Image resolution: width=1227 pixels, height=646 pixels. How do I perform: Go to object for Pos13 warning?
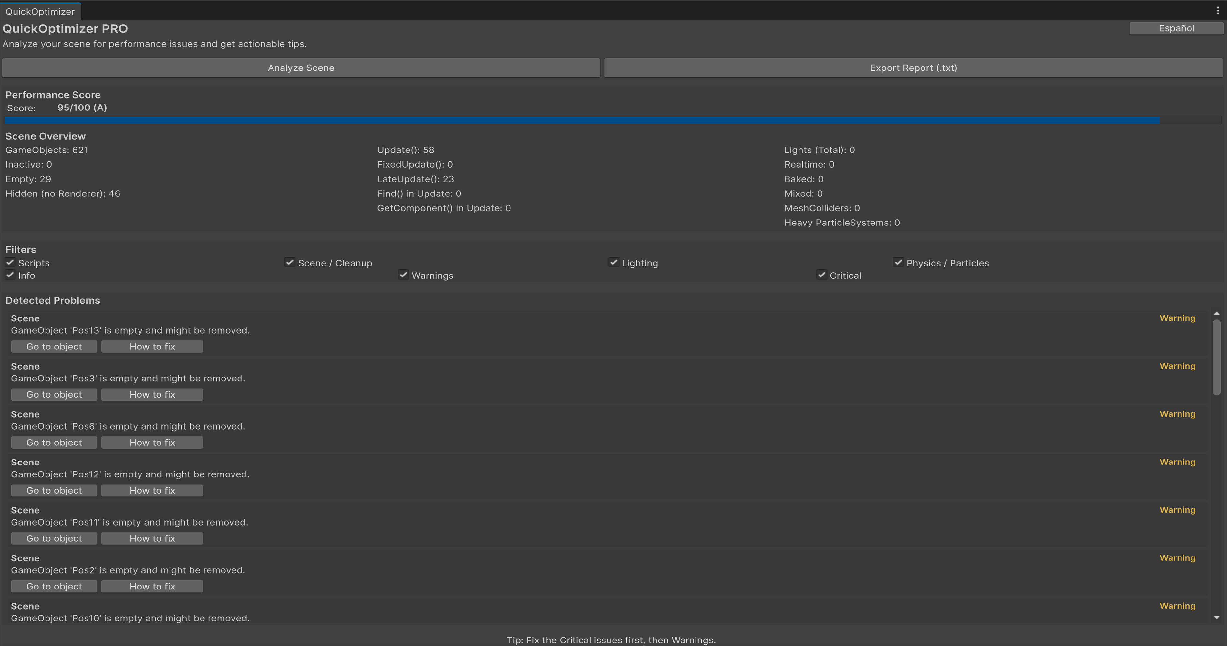(x=54, y=346)
